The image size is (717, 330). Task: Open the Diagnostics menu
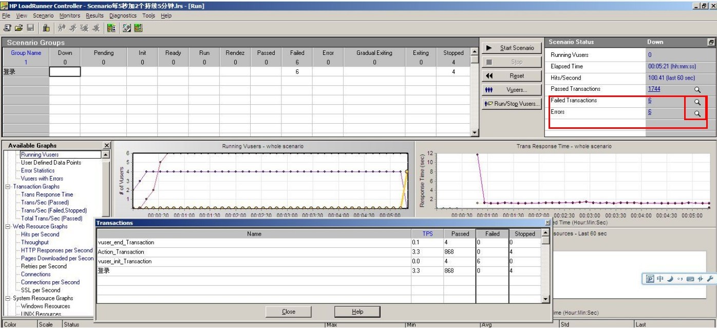pyautogui.click(x=123, y=16)
